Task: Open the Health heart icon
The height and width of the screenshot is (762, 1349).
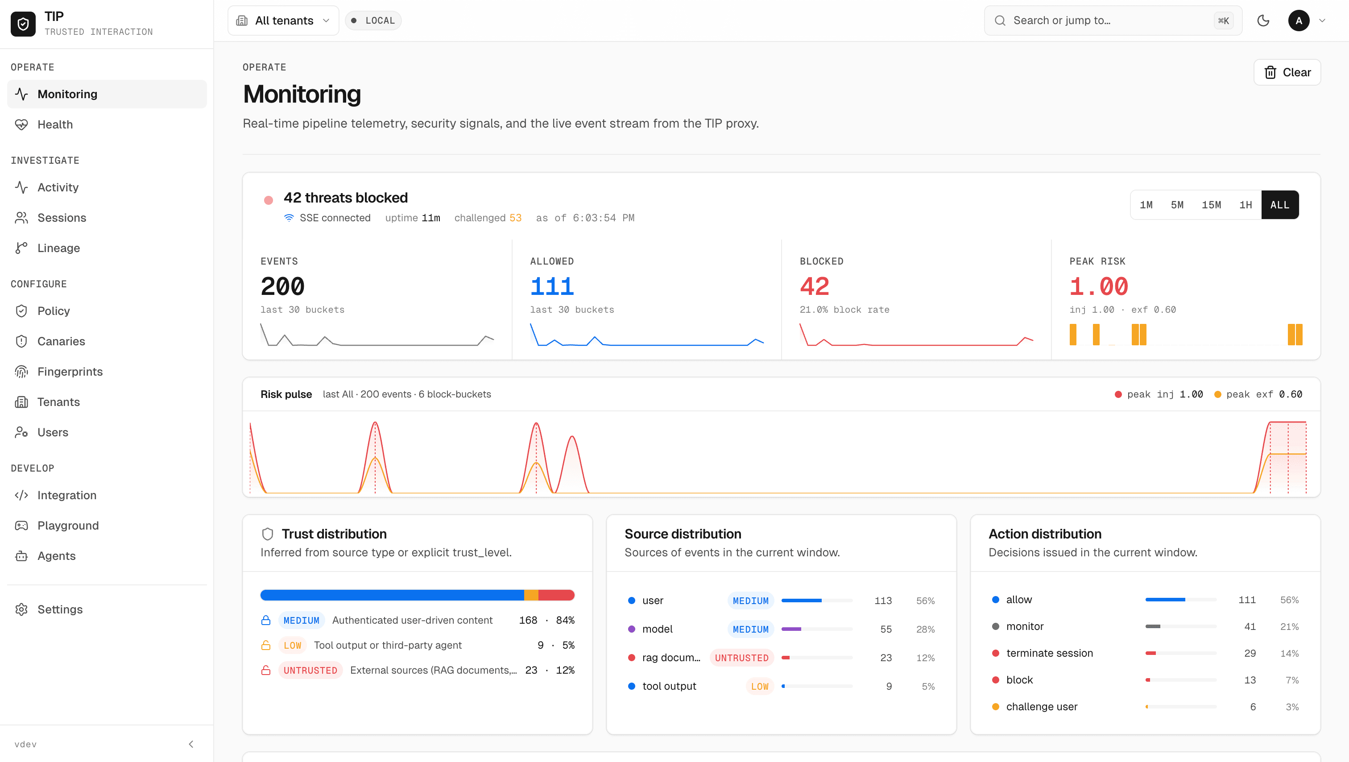Action: pos(21,124)
